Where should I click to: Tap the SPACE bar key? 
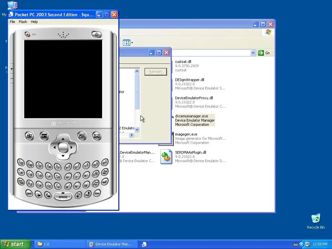pyautogui.click(x=63, y=196)
